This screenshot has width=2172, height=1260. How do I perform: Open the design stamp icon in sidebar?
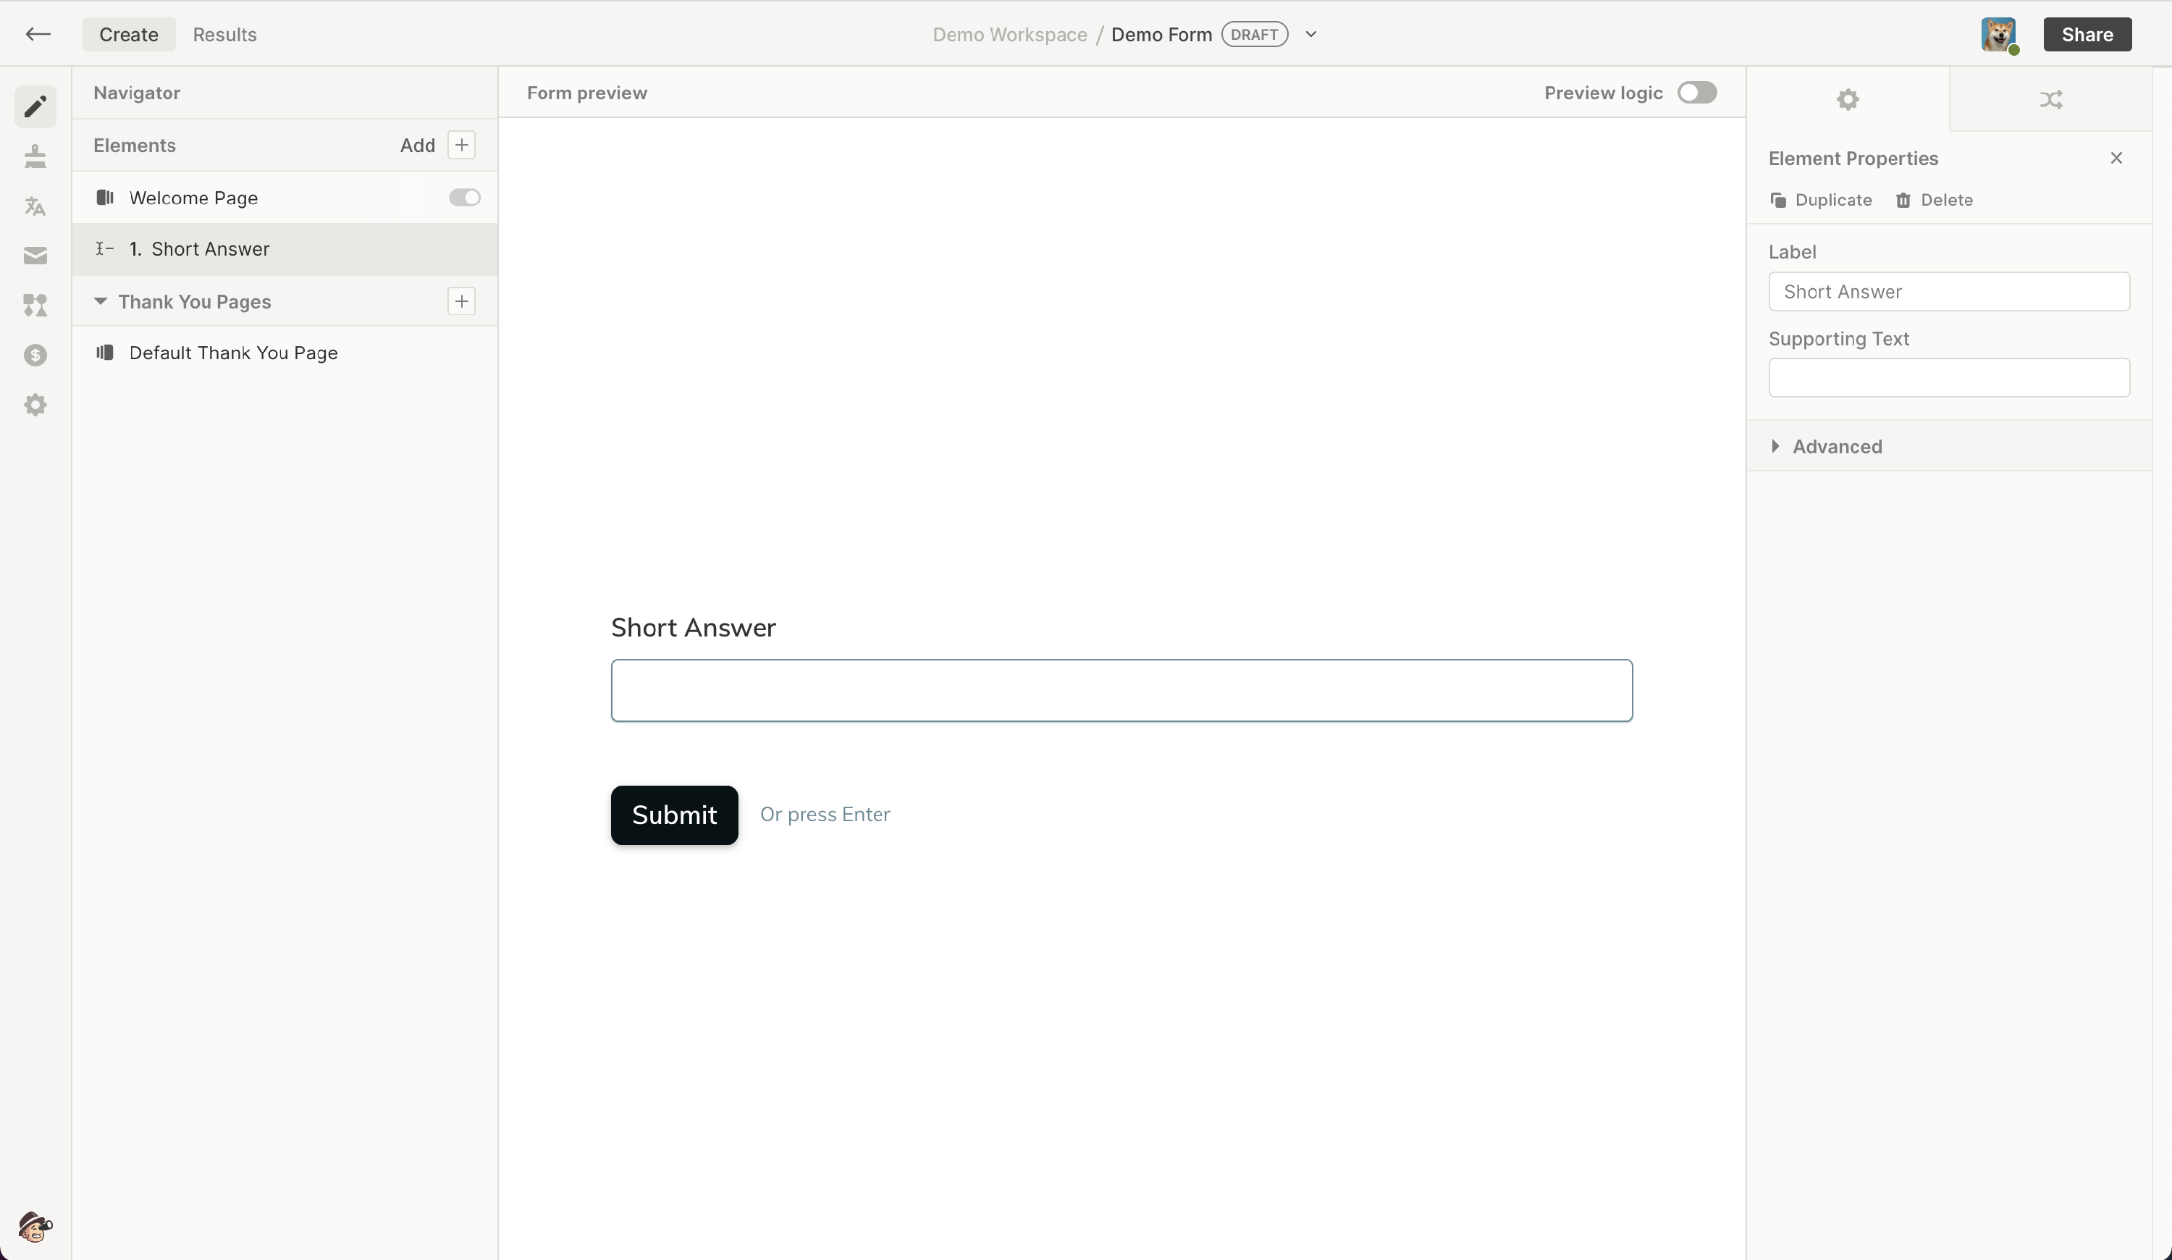pyautogui.click(x=35, y=156)
